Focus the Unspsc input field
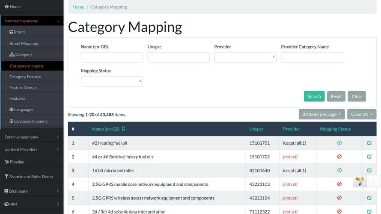Viewport: 381px width, 214px height. coord(179,57)
